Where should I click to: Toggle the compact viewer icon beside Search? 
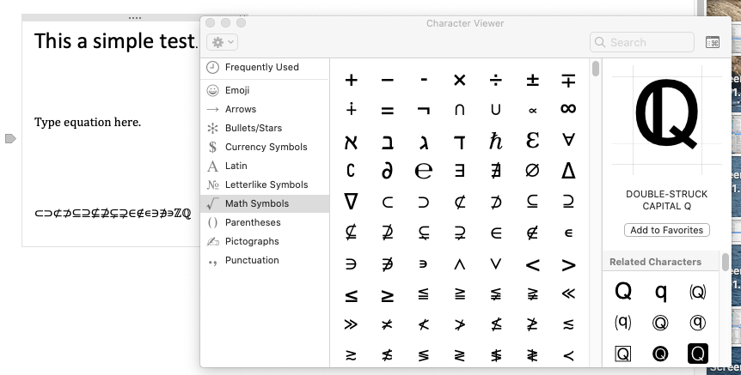[712, 42]
